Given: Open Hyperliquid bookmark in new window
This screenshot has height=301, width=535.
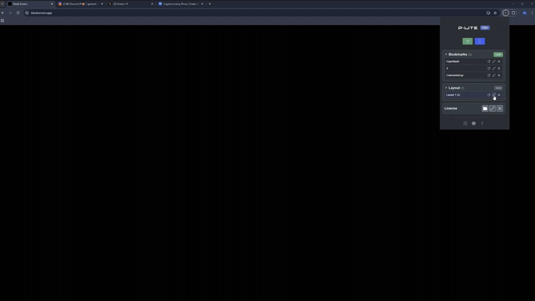Looking at the screenshot, I should [x=489, y=62].
